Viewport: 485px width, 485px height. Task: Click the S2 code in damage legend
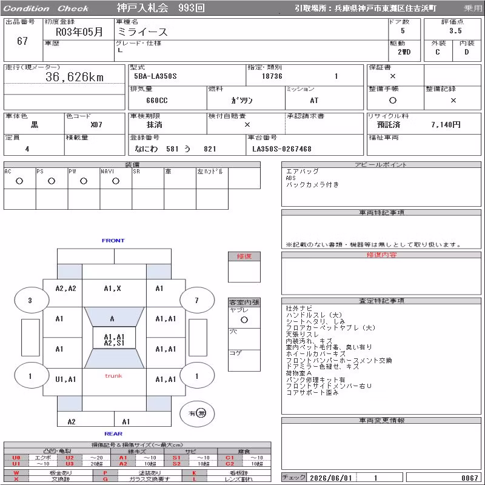176,464
